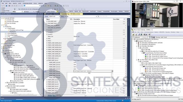Open the LOGIC menu in Logix Designer
Image resolution: width=183 pixels, height=102 pixels.
(19, 3)
